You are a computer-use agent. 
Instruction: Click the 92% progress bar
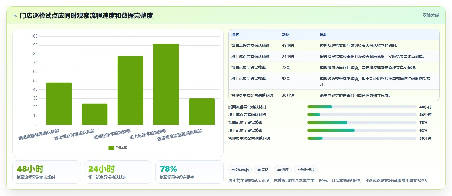362,130
